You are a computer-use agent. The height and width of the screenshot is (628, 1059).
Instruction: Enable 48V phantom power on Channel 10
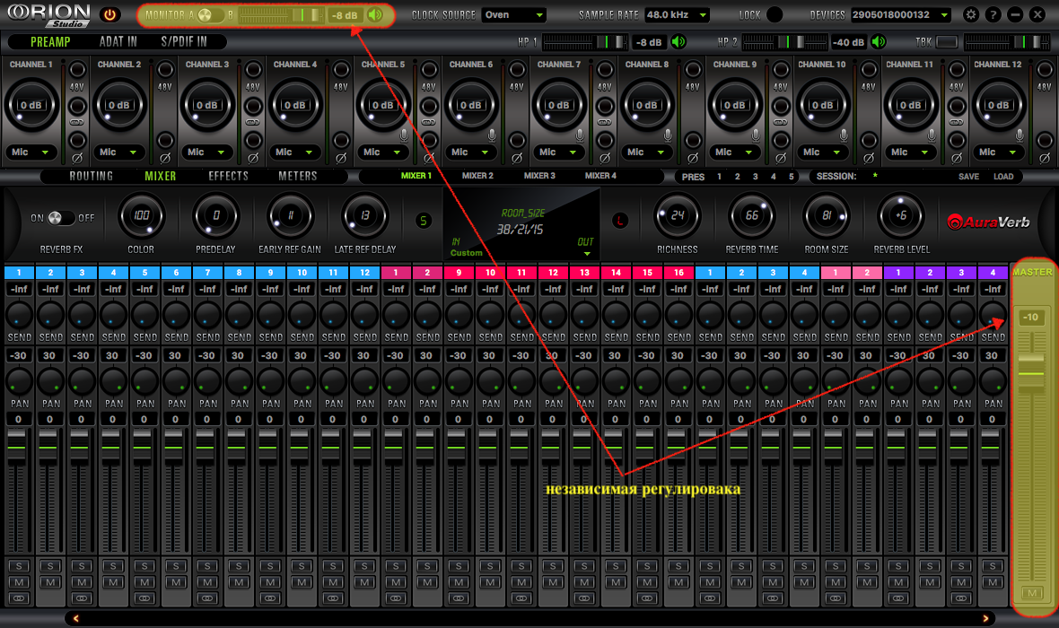click(869, 70)
